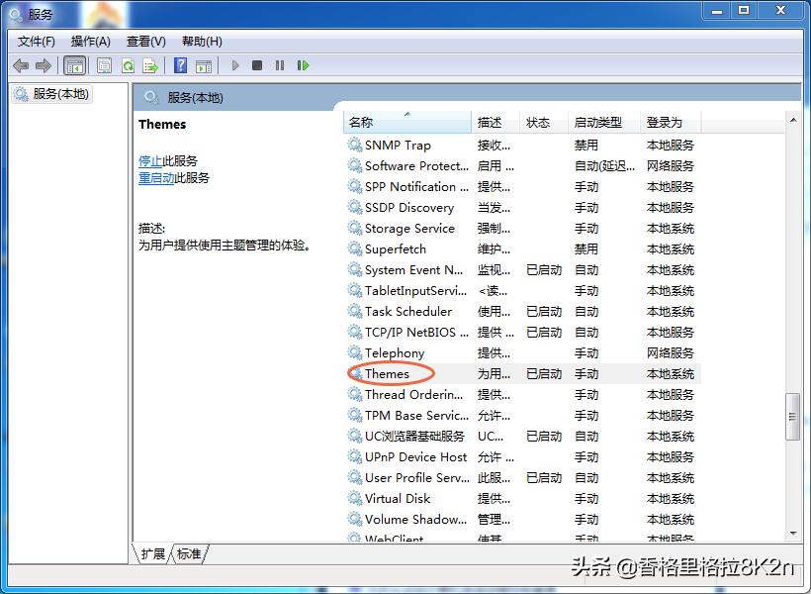Image resolution: width=811 pixels, height=594 pixels.
Task: Restart the service using restart icon
Action: (x=304, y=65)
